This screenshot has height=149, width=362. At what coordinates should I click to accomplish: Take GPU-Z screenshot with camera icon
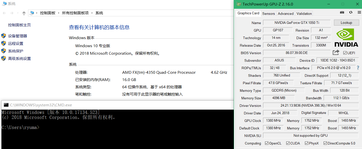pyautogui.click(x=342, y=13)
